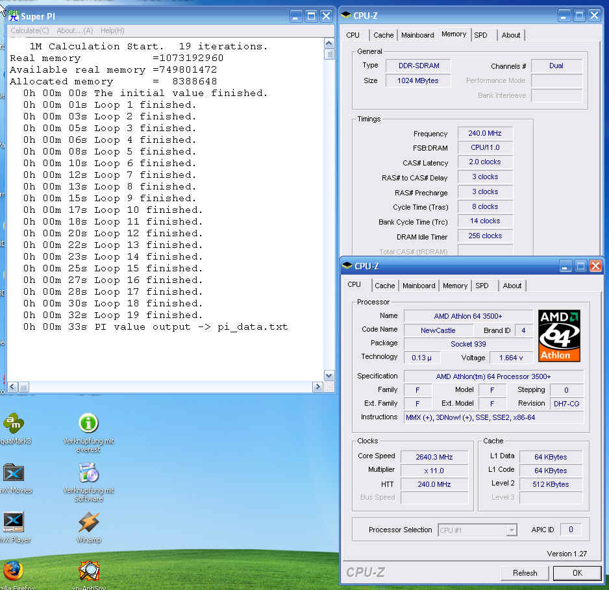Open About tab in upper CPU-Z window

511,35
